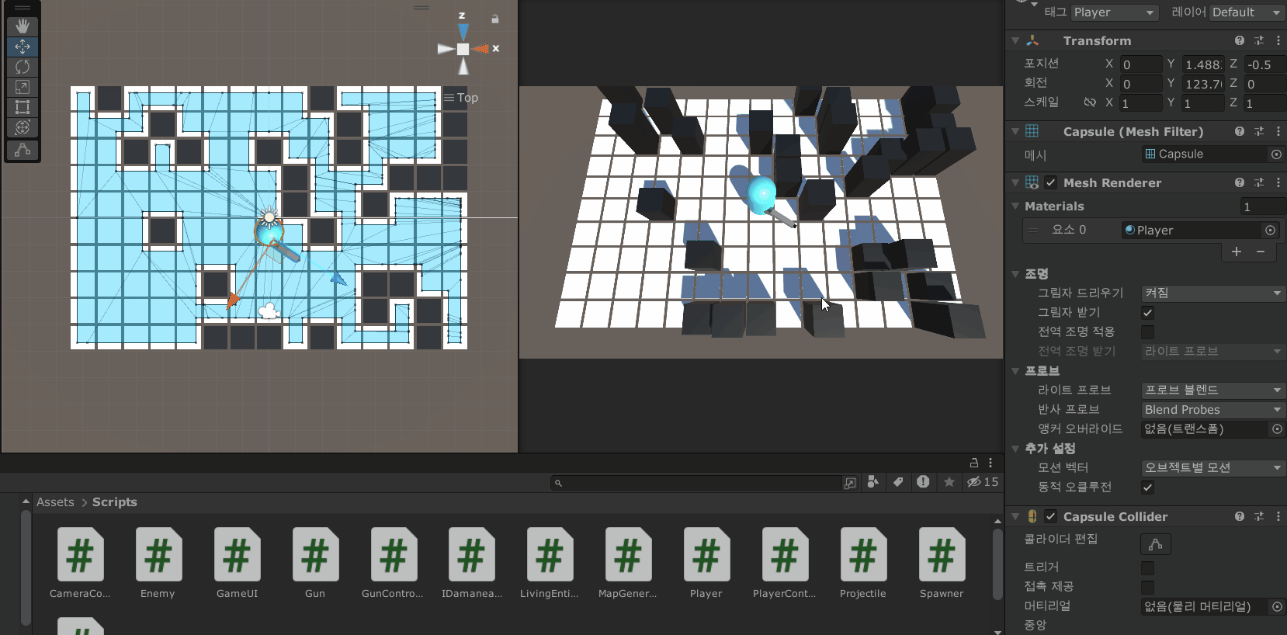This screenshot has height=635, width=1287.
Task: Open object picker for Player material
Action: pos(1270,231)
